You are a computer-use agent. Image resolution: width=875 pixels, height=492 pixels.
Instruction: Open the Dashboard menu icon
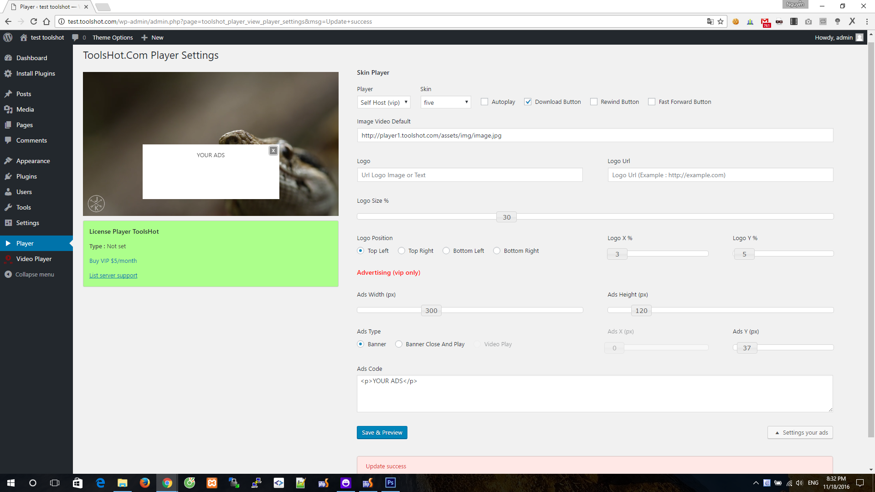click(8, 58)
